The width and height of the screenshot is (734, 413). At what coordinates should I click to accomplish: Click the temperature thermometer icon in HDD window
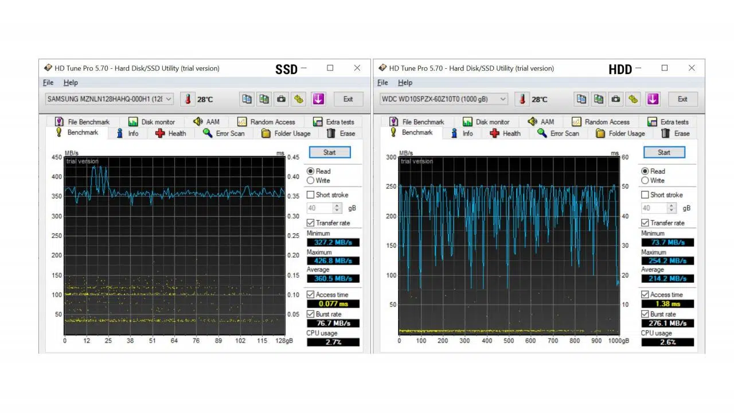point(522,99)
